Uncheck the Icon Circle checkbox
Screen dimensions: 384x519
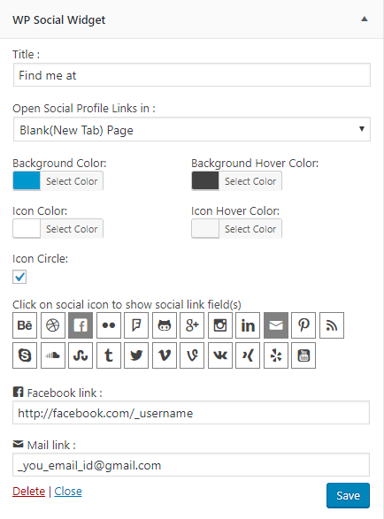(x=19, y=277)
